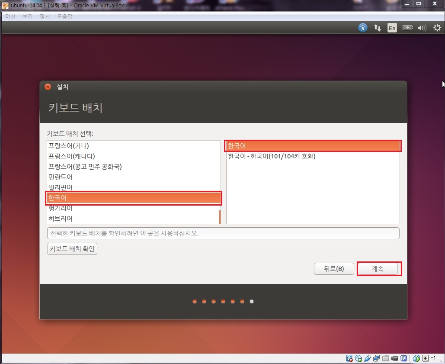Select 핀란드어 in the keyboard layout list
The width and height of the screenshot is (445, 364).
(61, 177)
